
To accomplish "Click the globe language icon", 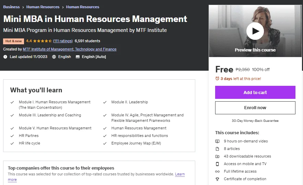I will [x=54, y=57].
